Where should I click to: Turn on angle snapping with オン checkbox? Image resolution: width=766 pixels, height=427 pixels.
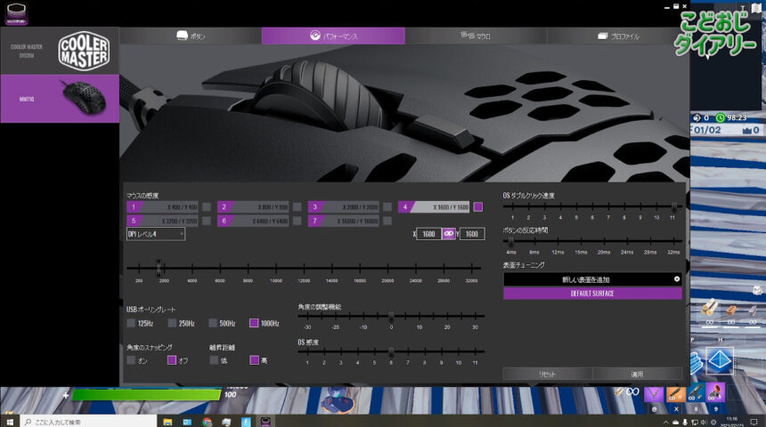131,360
